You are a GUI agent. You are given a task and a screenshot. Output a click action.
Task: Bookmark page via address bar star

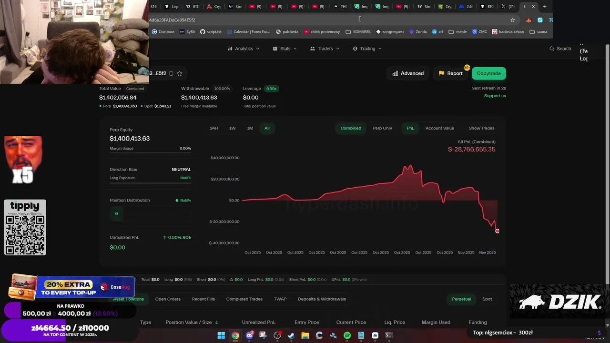[x=513, y=20]
